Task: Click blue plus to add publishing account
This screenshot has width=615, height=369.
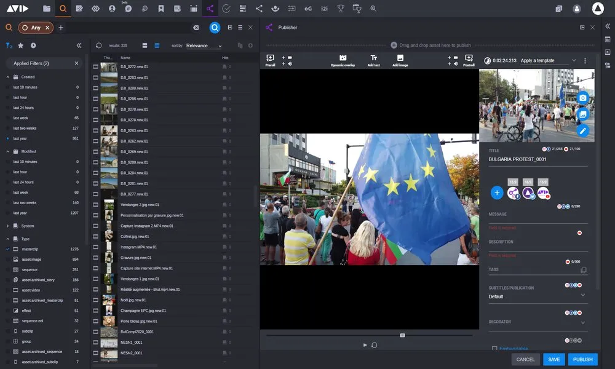Action: pyautogui.click(x=497, y=193)
